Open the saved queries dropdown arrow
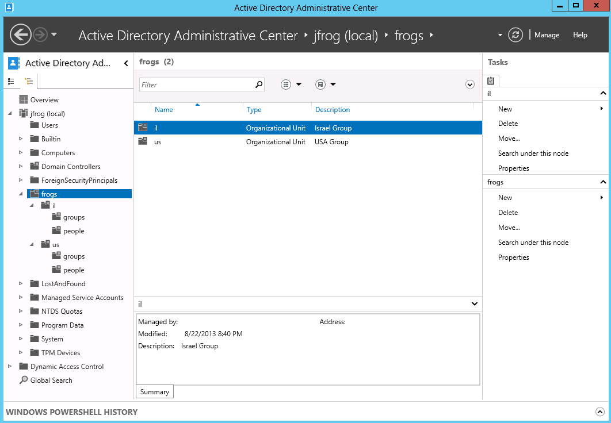Viewport: 611px width, 423px height. coord(333,84)
